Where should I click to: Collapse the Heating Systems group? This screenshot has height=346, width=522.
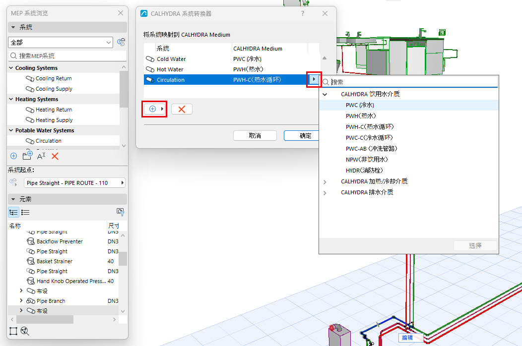coord(11,99)
